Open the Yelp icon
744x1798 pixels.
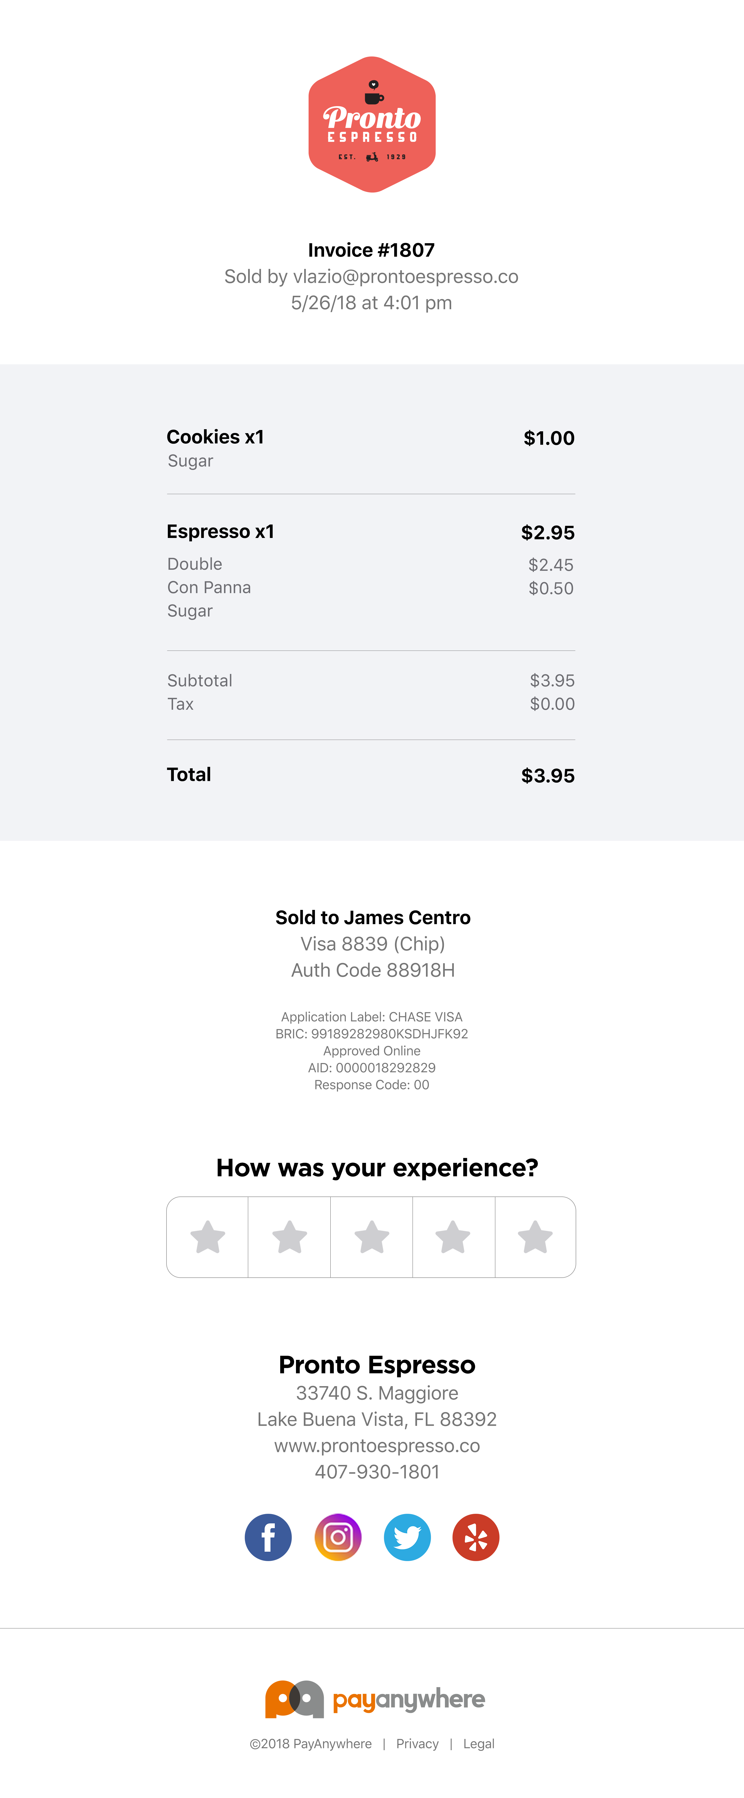pos(475,1537)
